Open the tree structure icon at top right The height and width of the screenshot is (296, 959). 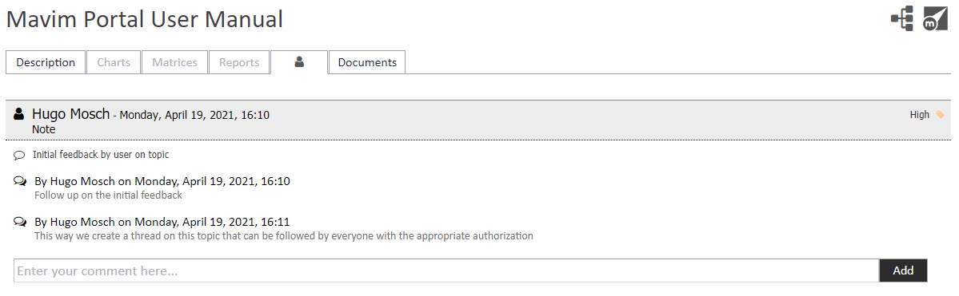pos(902,19)
